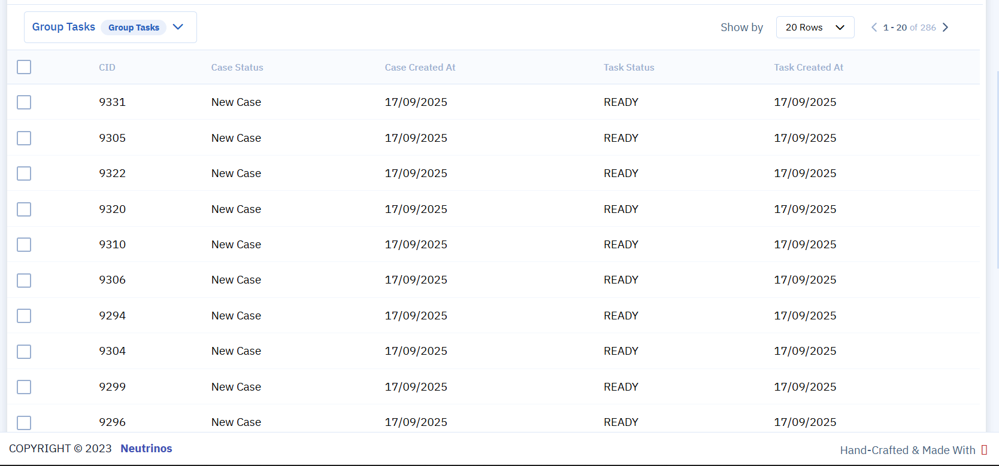Expand the Group Tasks dropdown chevron
Viewport: 999px width, 466px height.
tap(178, 27)
